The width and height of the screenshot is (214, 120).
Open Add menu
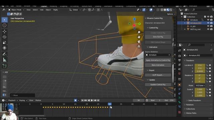point(41,10)
